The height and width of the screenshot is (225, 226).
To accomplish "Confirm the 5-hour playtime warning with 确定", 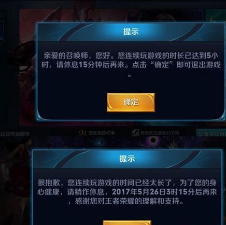I will 131,102.
